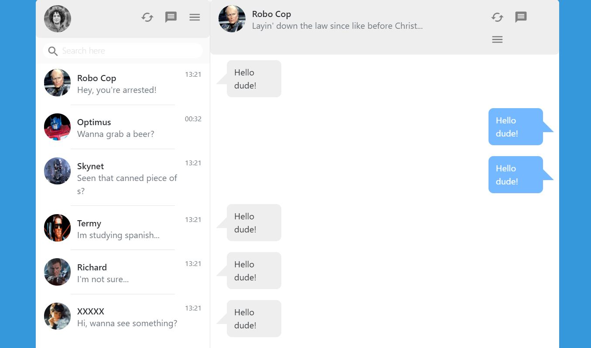Viewport: 591px width, 348px height.
Task: Click Robo Cop's avatar in the chat header
Action: (x=232, y=19)
